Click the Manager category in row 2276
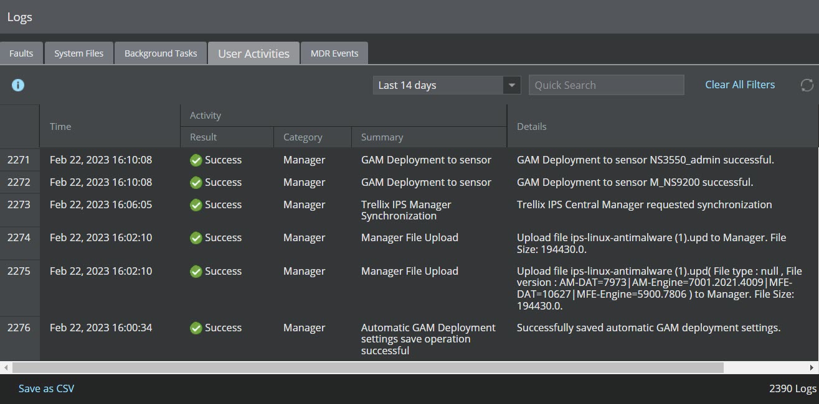819x404 pixels. (304, 328)
